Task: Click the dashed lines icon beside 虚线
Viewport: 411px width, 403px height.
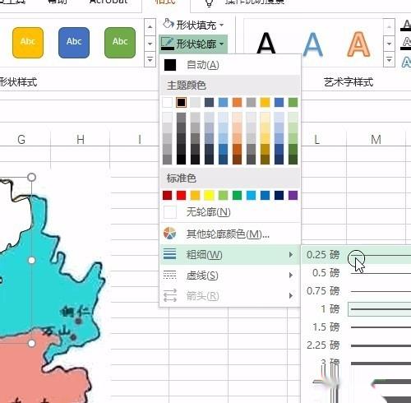Action: 169,275
